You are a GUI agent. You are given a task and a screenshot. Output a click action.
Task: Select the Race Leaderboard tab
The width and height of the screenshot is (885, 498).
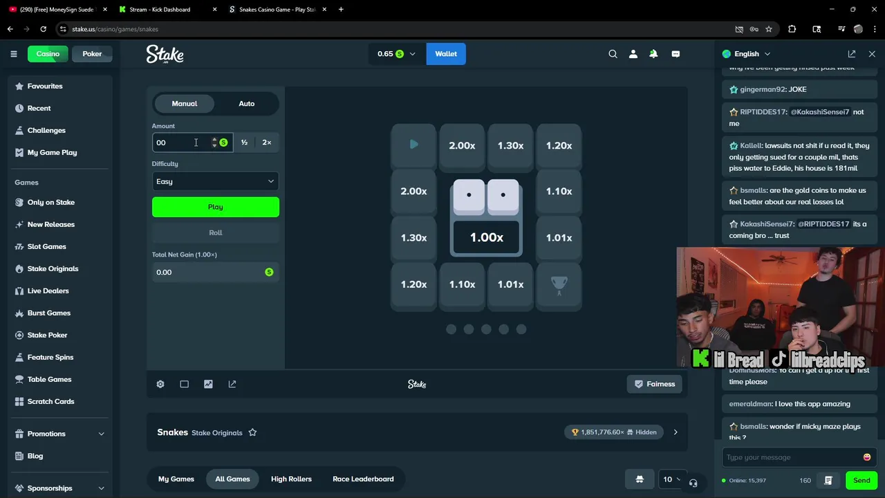tap(363, 479)
